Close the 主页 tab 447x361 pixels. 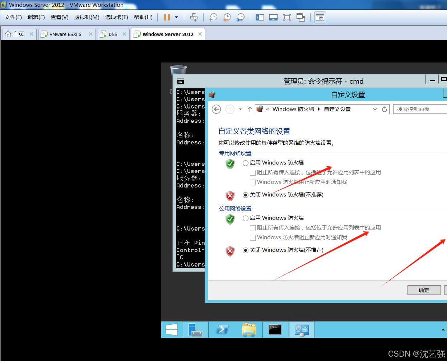click(x=31, y=34)
